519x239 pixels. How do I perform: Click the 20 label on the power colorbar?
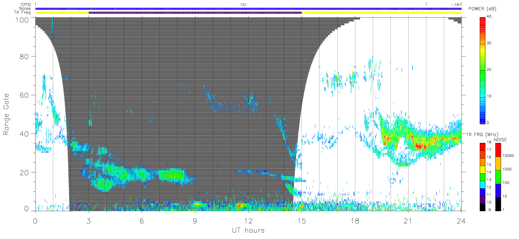489,70
